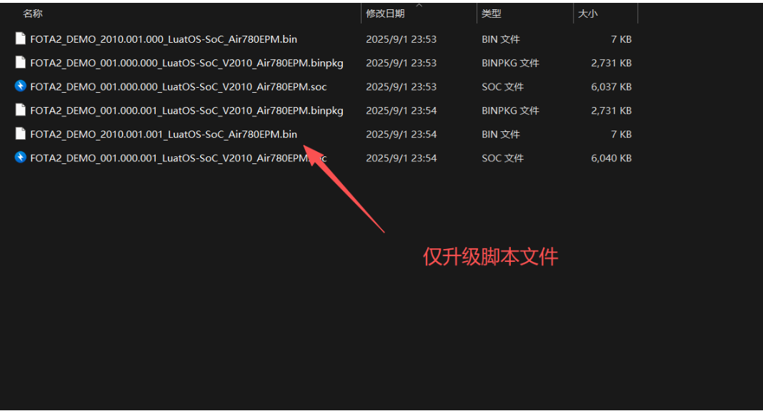Click blue icon of 001.000.001 soc file
Image resolution: width=763 pixels, height=411 pixels.
(x=21, y=158)
